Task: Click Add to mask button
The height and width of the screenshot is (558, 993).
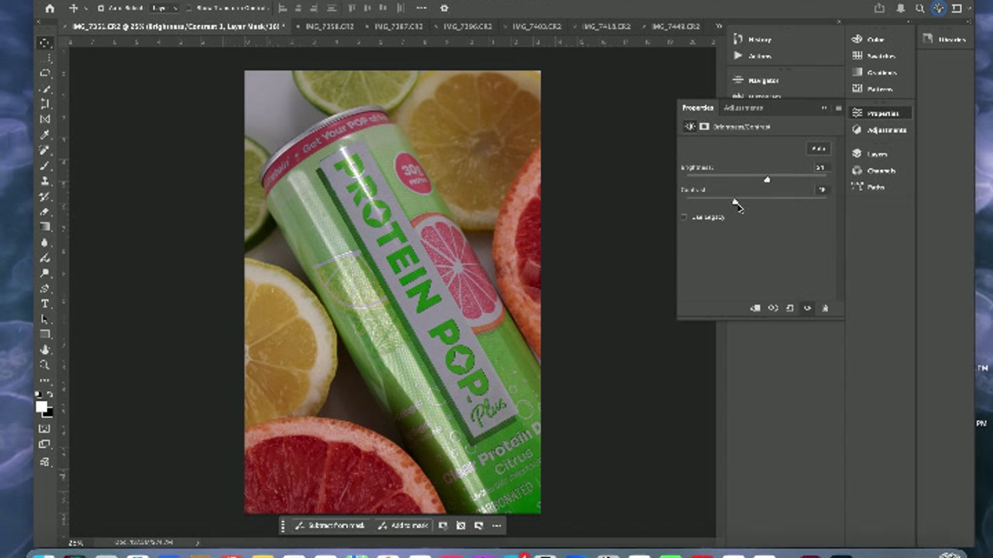Action: pyautogui.click(x=403, y=526)
